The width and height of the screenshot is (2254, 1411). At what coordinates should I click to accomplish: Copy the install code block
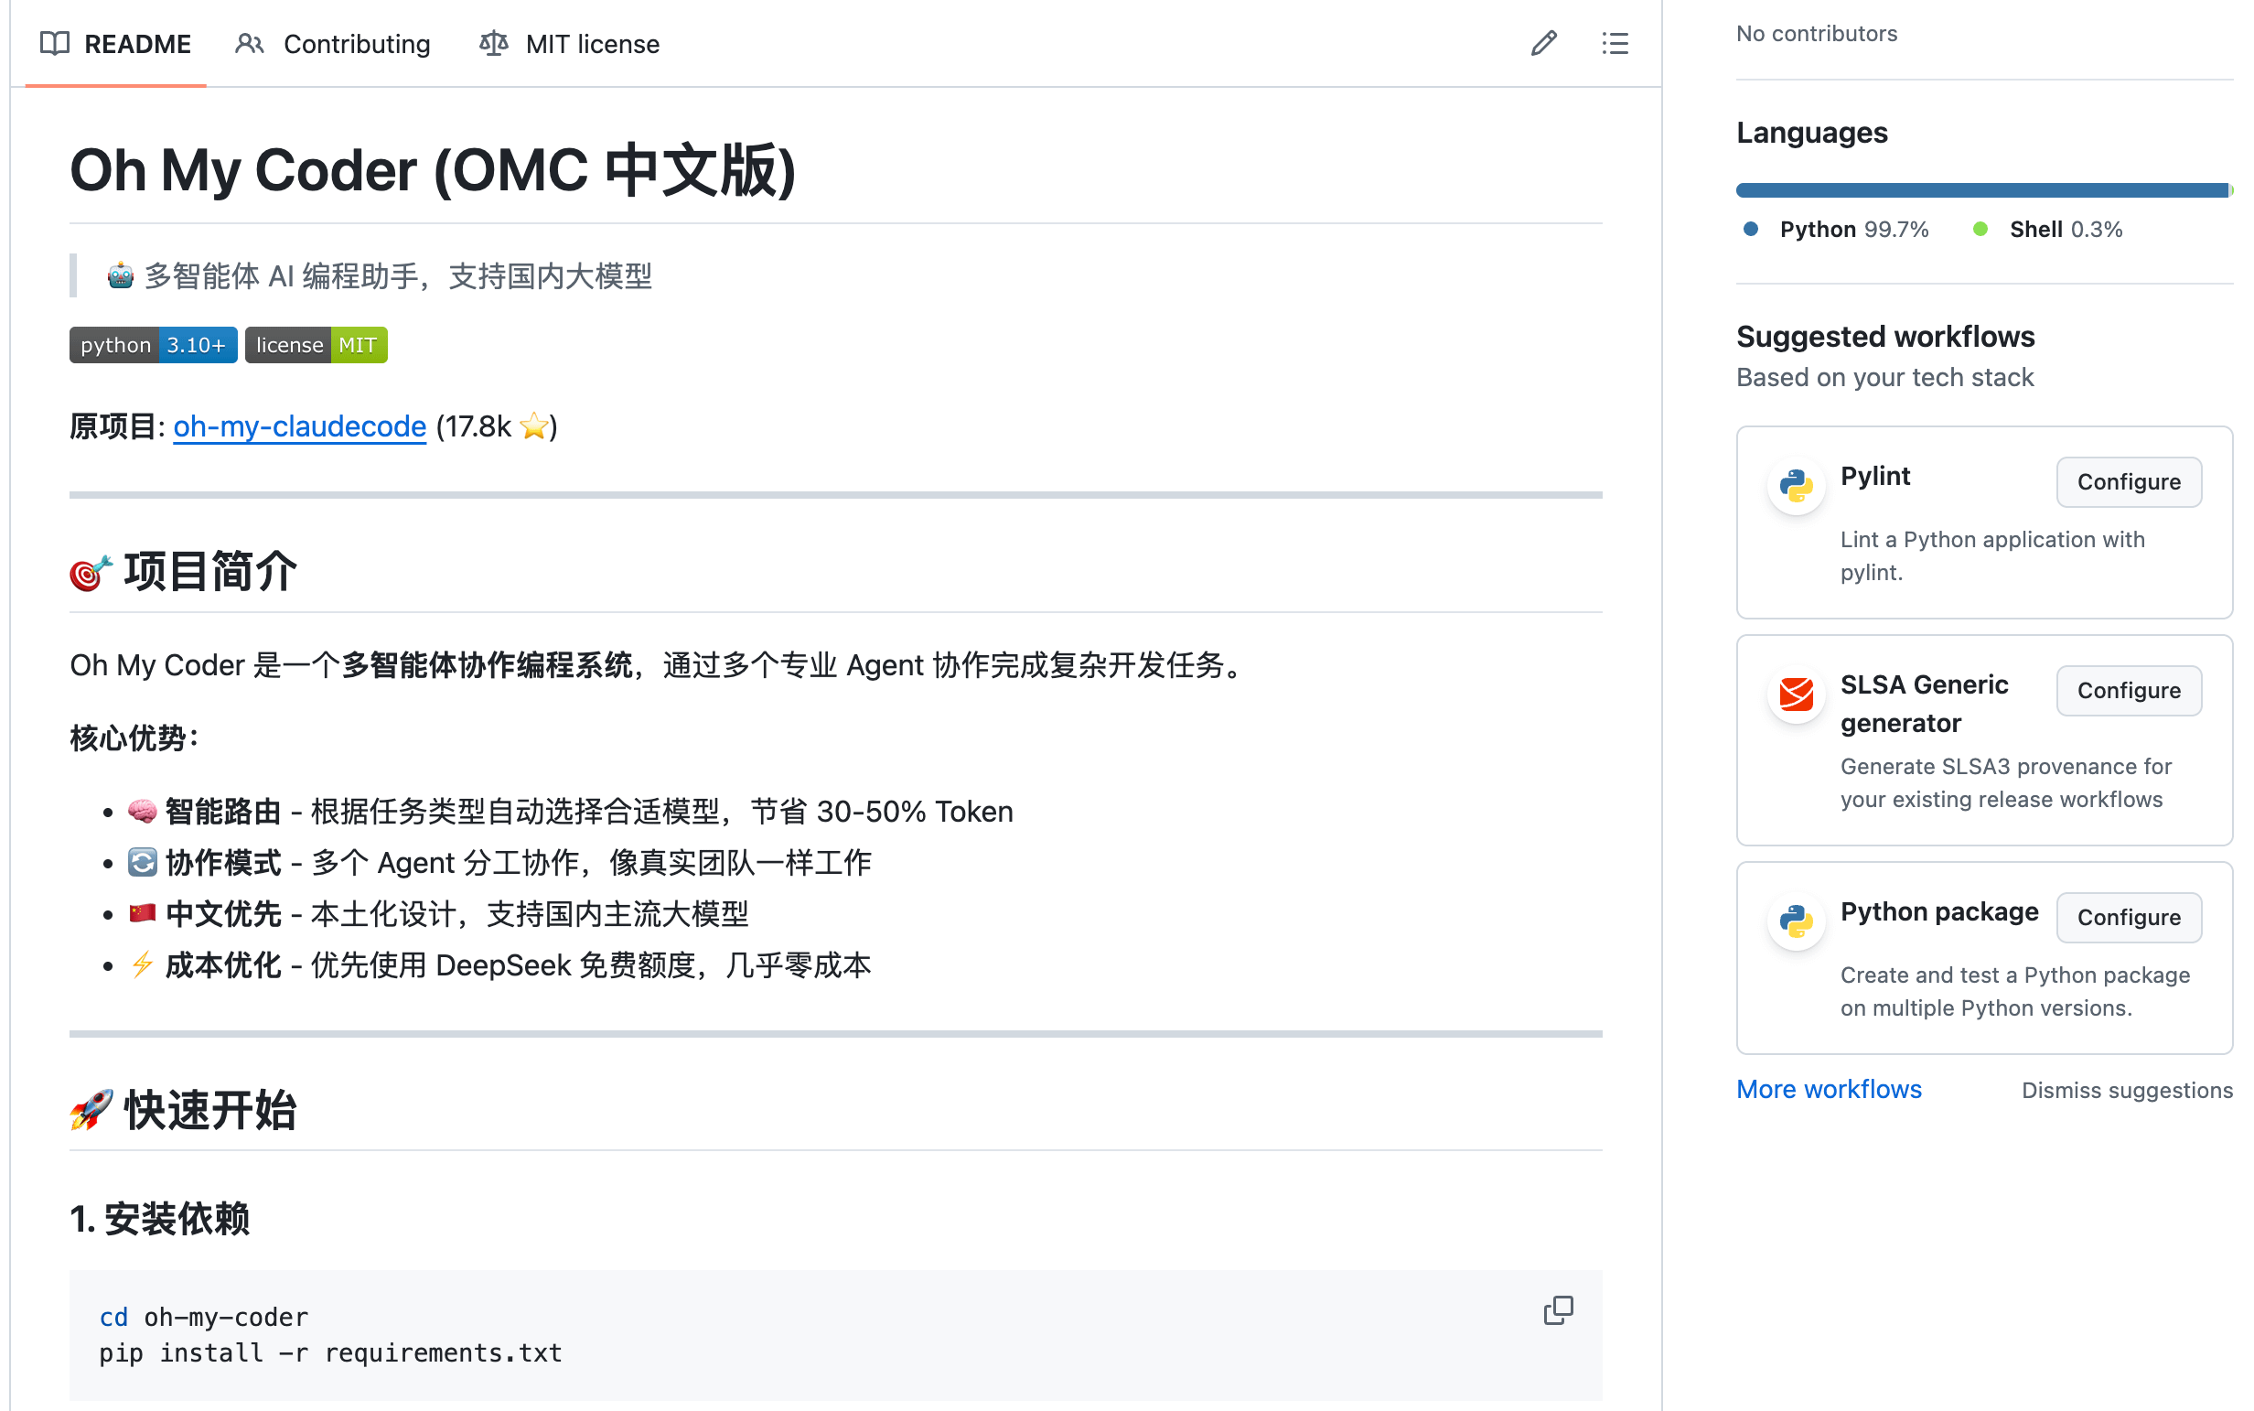(x=1557, y=1310)
